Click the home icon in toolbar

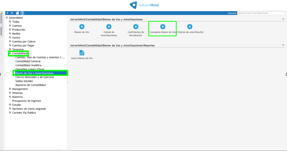(x=17, y=13)
